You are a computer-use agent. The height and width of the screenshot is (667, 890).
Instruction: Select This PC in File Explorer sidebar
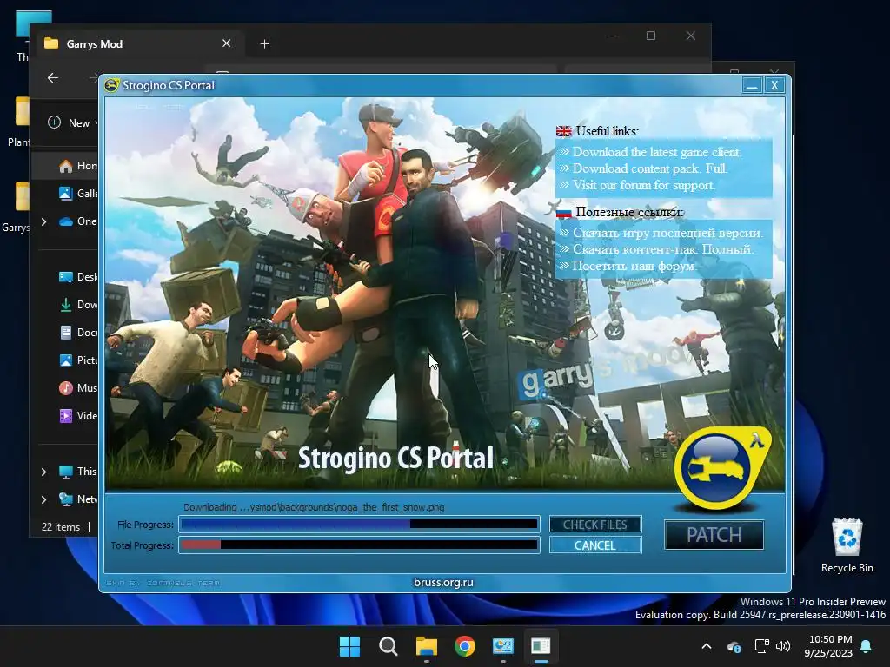(x=77, y=472)
